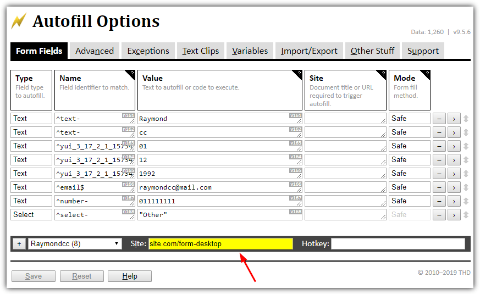This screenshot has height=294, width=480.
Task: Open the Variables tab
Action: (x=250, y=51)
